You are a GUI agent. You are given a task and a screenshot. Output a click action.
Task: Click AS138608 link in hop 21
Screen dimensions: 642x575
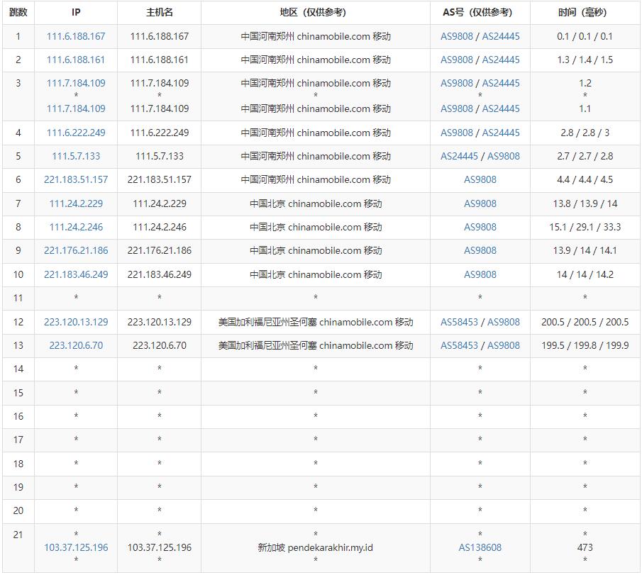coord(480,547)
